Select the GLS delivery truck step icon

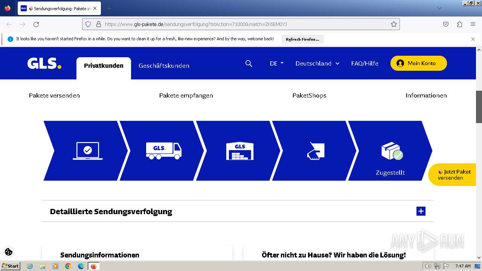164,151
